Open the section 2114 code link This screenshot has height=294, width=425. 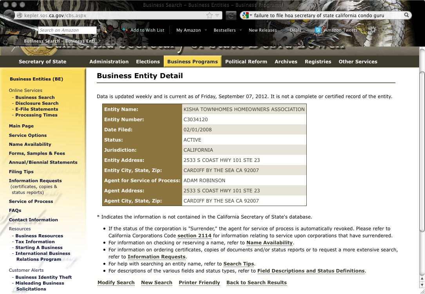(x=194, y=236)
